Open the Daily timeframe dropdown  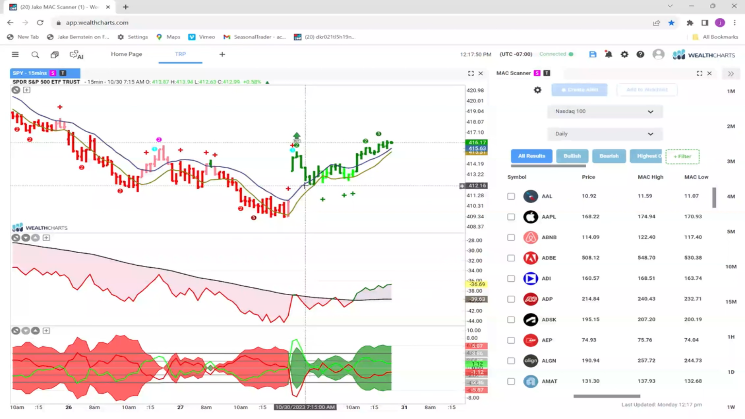click(605, 134)
